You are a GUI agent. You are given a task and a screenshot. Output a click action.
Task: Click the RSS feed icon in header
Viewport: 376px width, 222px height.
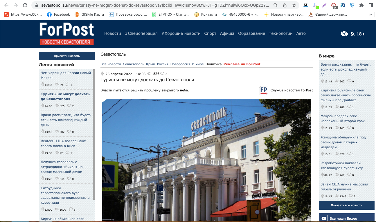pyautogui.click(x=352, y=34)
